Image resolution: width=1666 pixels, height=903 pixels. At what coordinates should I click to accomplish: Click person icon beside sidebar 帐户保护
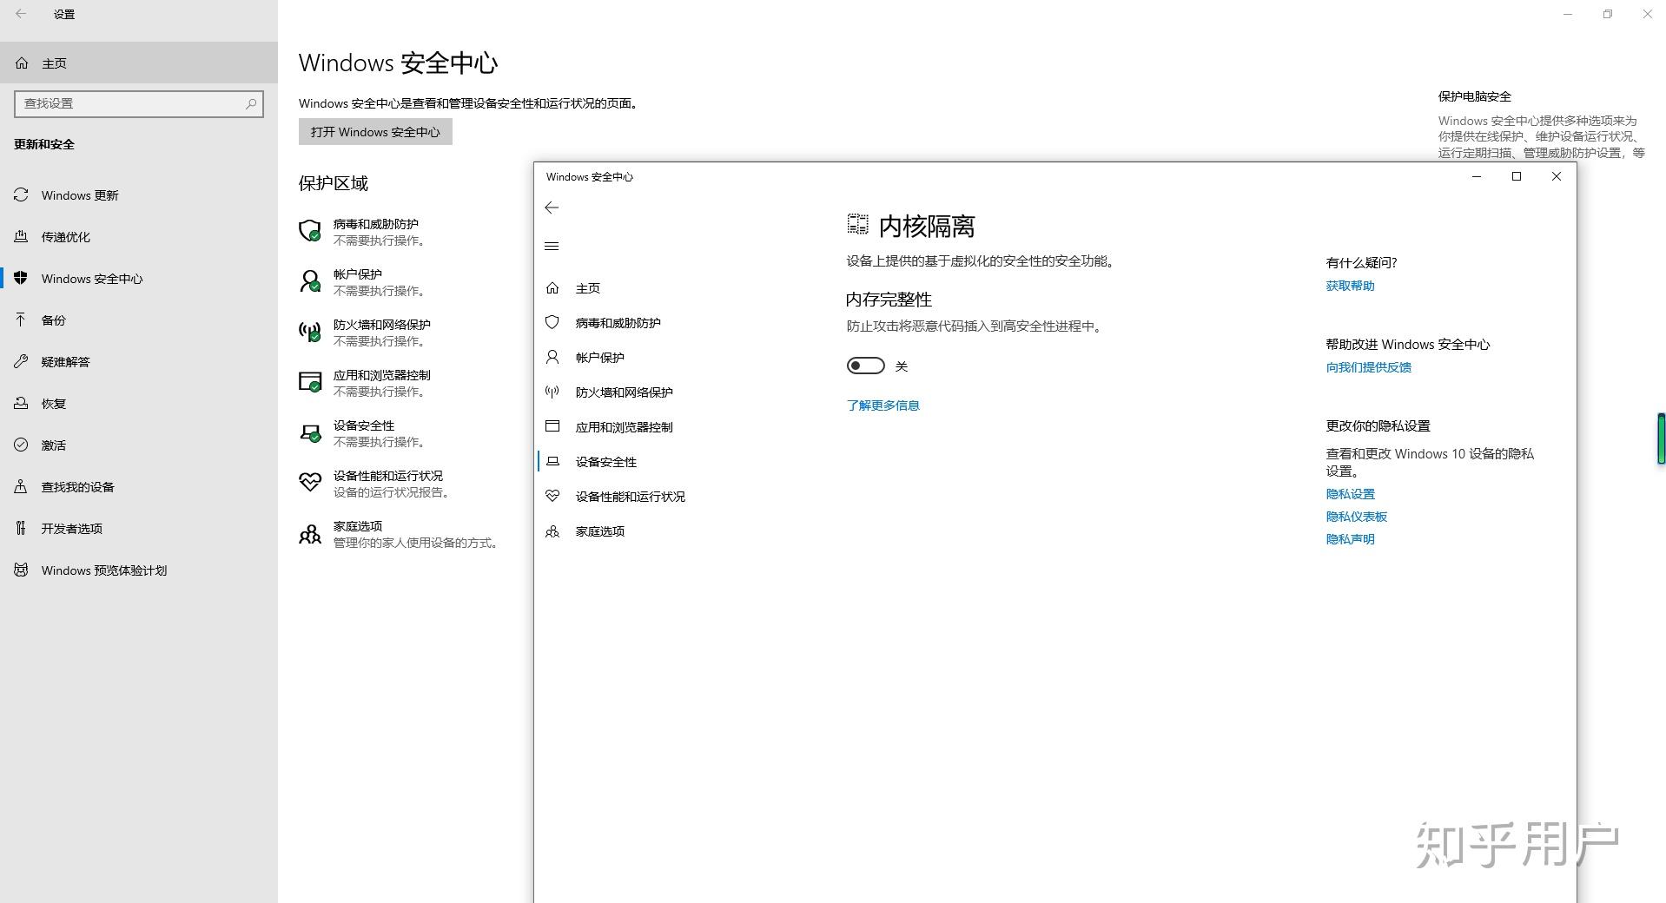pos(552,357)
